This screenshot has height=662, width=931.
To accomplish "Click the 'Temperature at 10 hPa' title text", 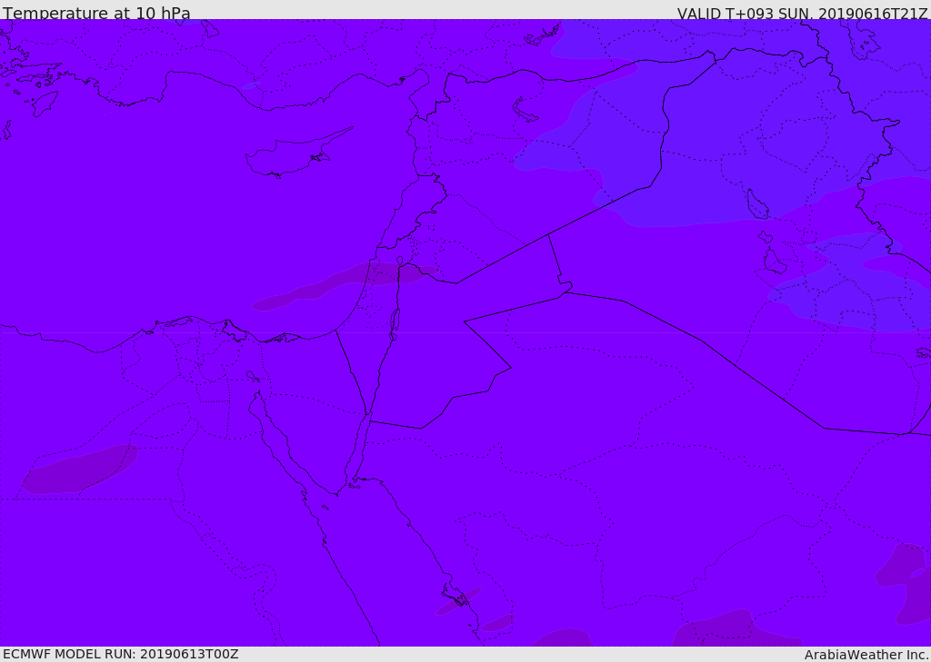I will click(96, 13).
